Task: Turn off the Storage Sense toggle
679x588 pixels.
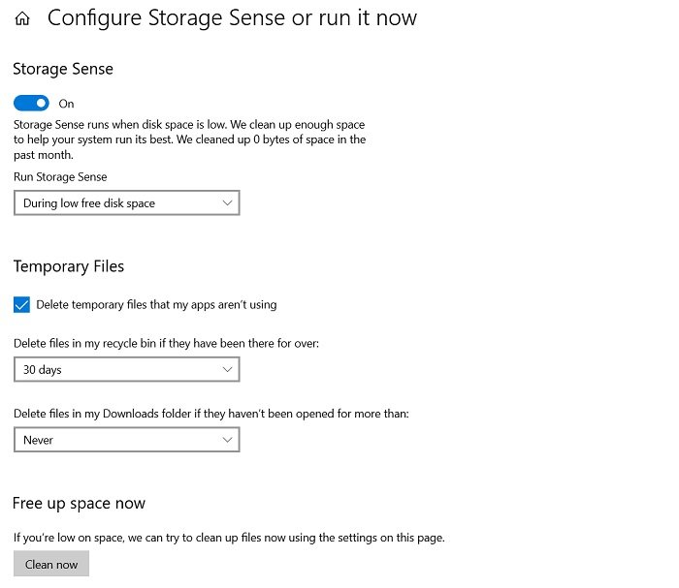Action: tap(31, 104)
